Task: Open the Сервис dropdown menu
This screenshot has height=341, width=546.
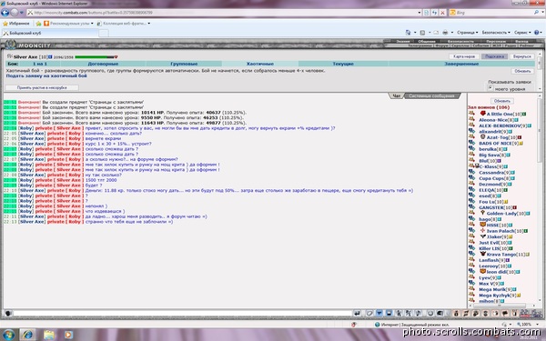Action: point(522,33)
